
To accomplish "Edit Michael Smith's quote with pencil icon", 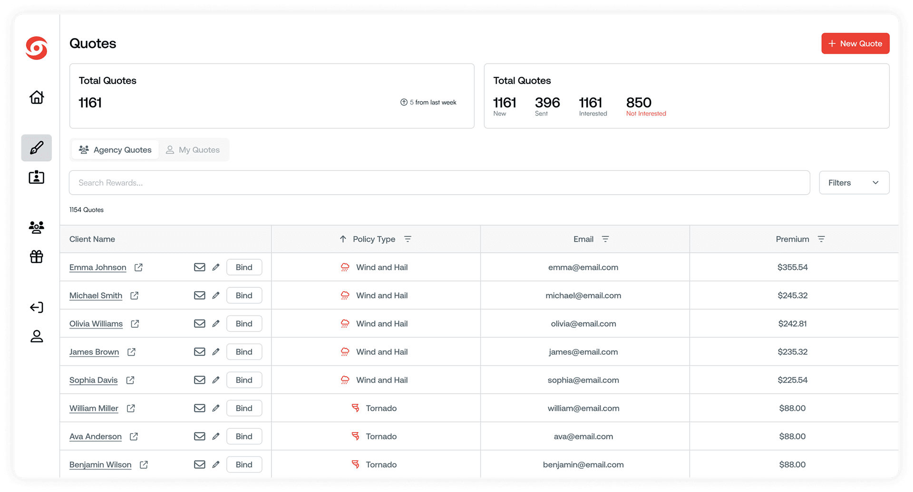I will [x=216, y=295].
